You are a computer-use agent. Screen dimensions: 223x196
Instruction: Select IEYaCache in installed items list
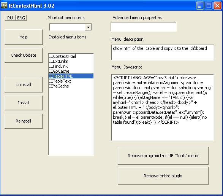[71, 86]
